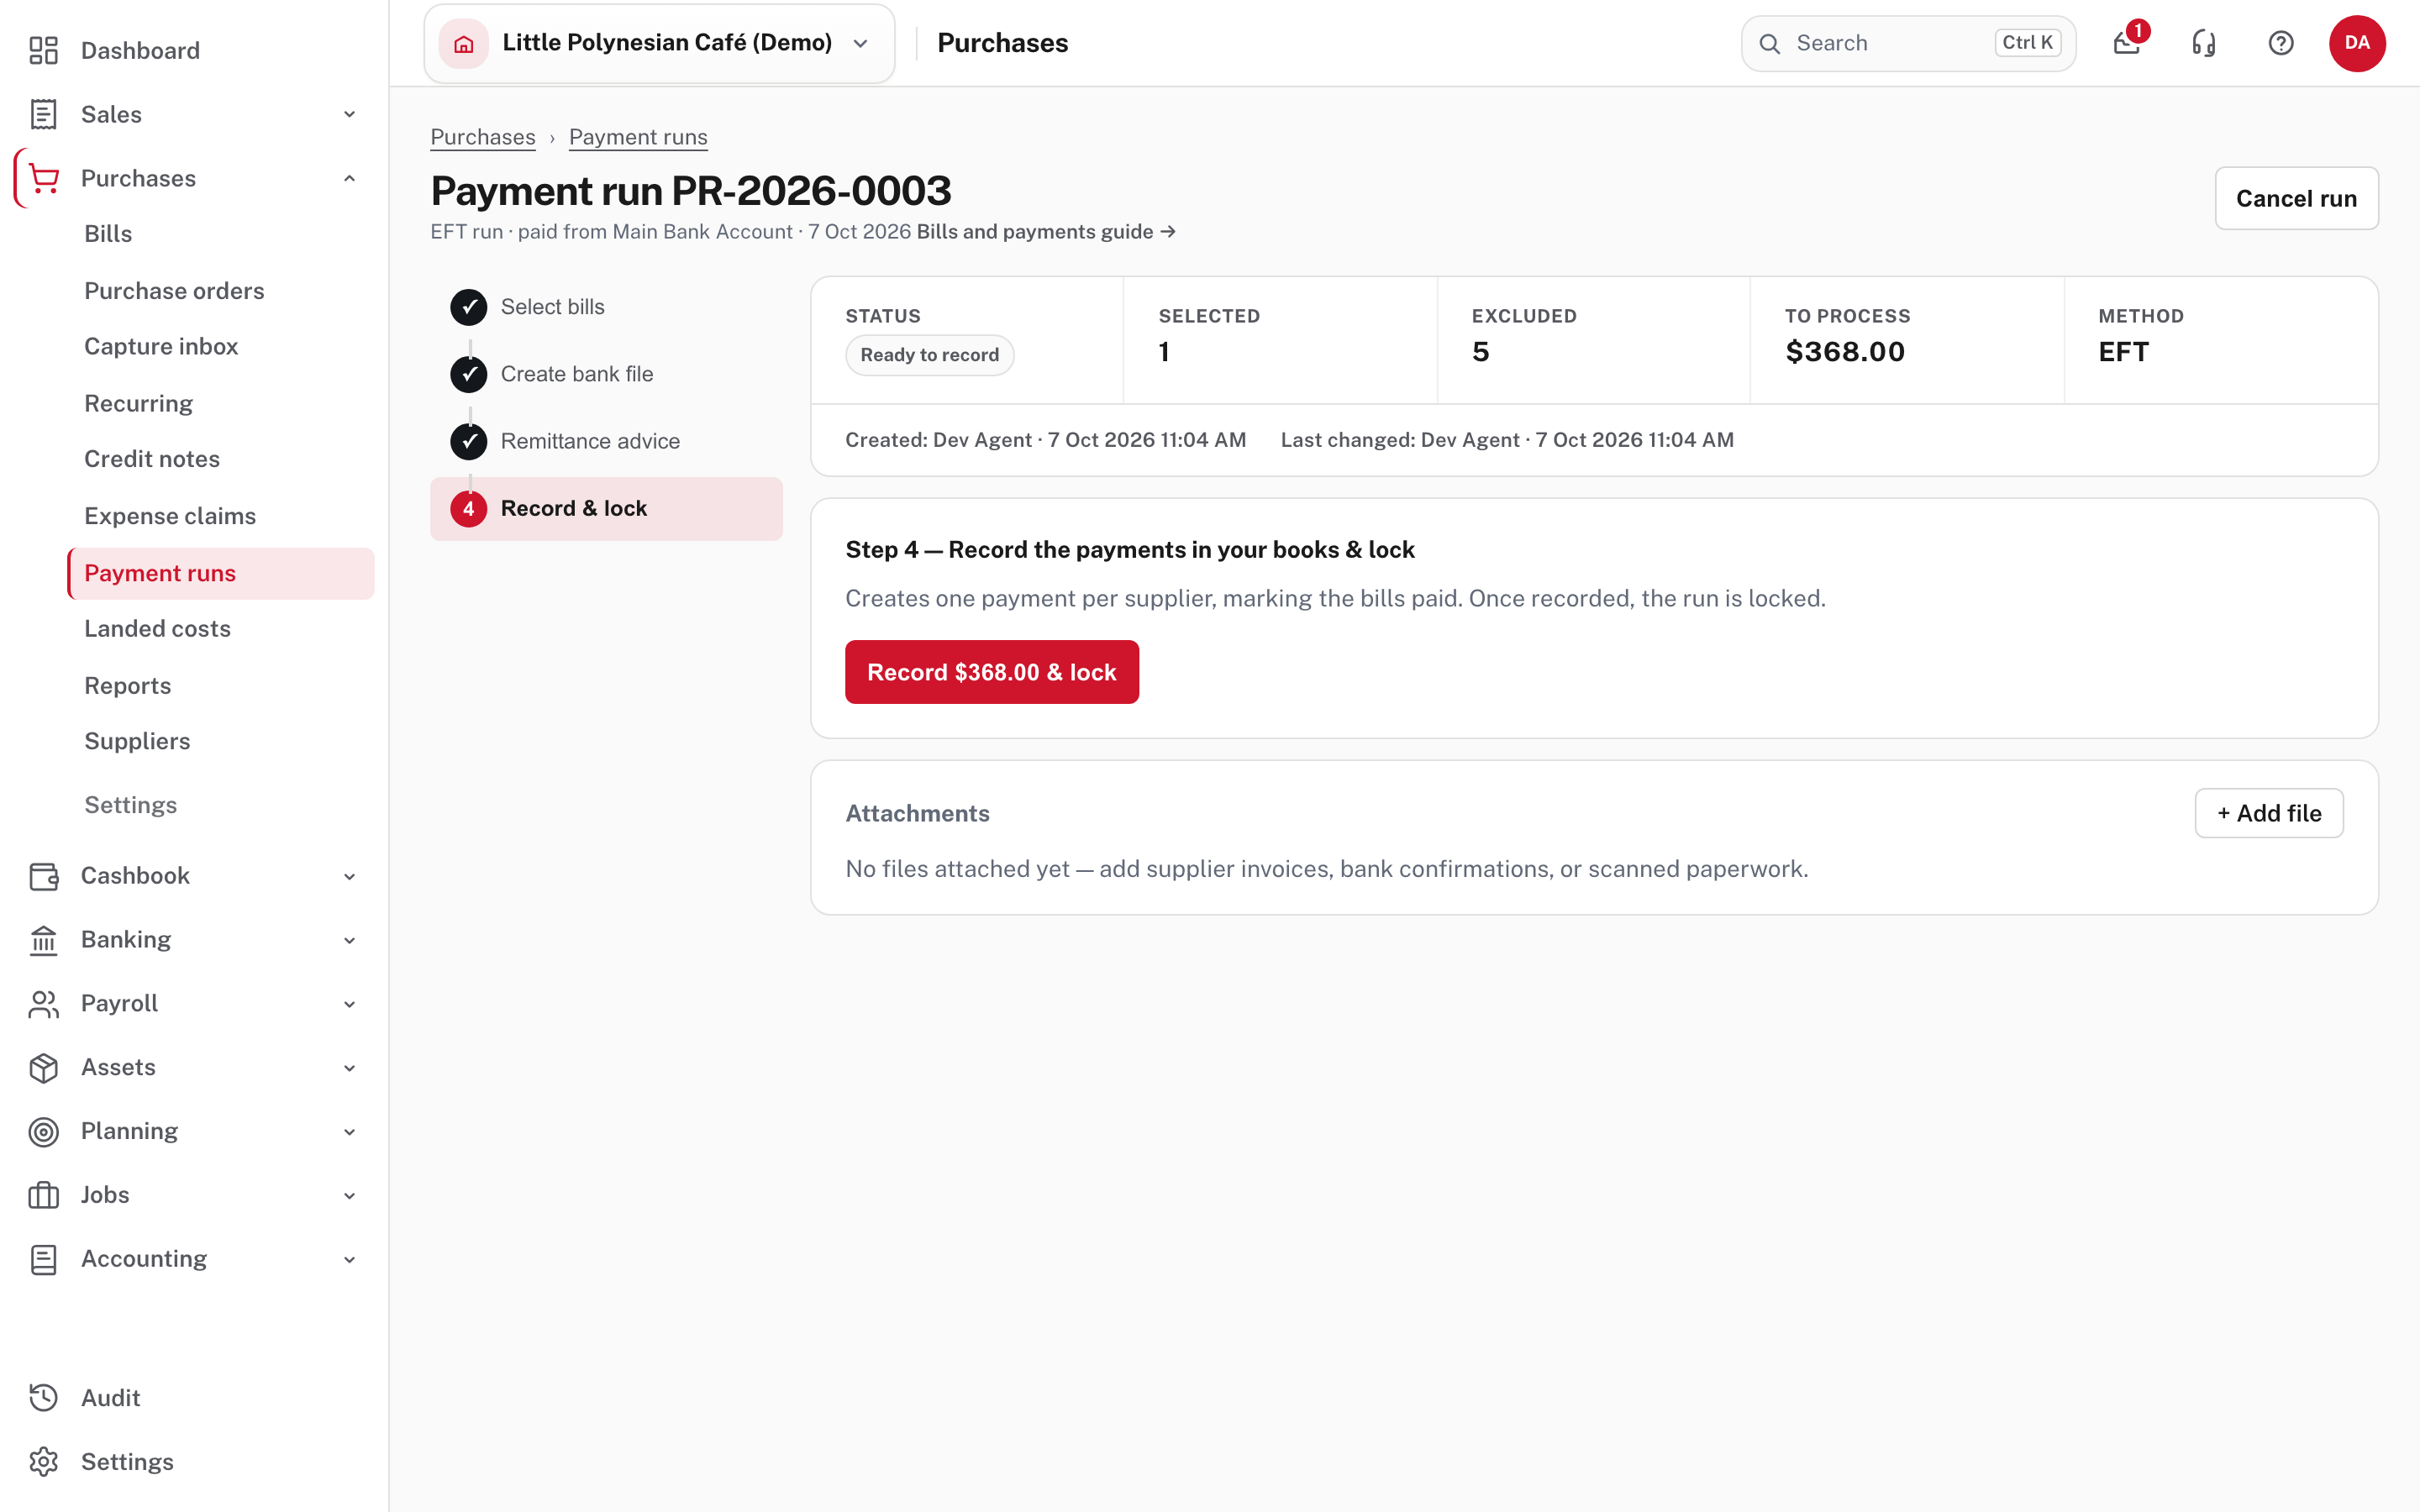
Task: Click the Record $368.00 & lock button
Action: pyautogui.click(x=991, y=672)
